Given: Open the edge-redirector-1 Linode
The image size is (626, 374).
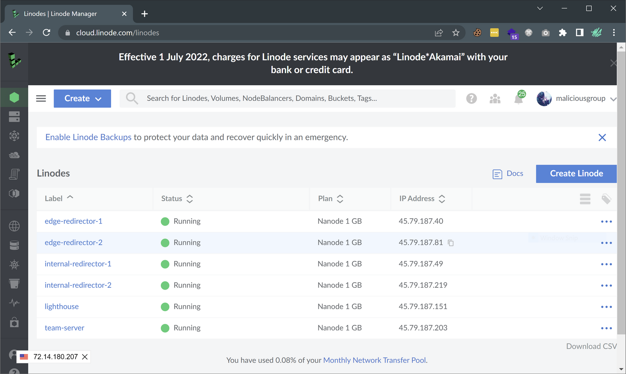Looking at the screenshot, I should coord(74,221).
